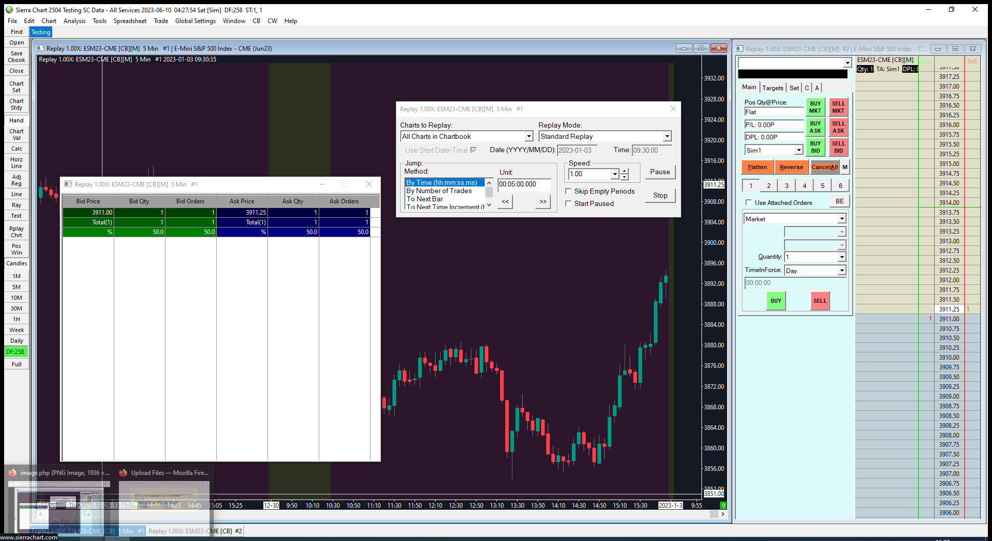The height and width of the screenshot is (541, 992).
Task: Switch chart to the Week timeframe
Action: pyautogui.click(x=16, y=330)
